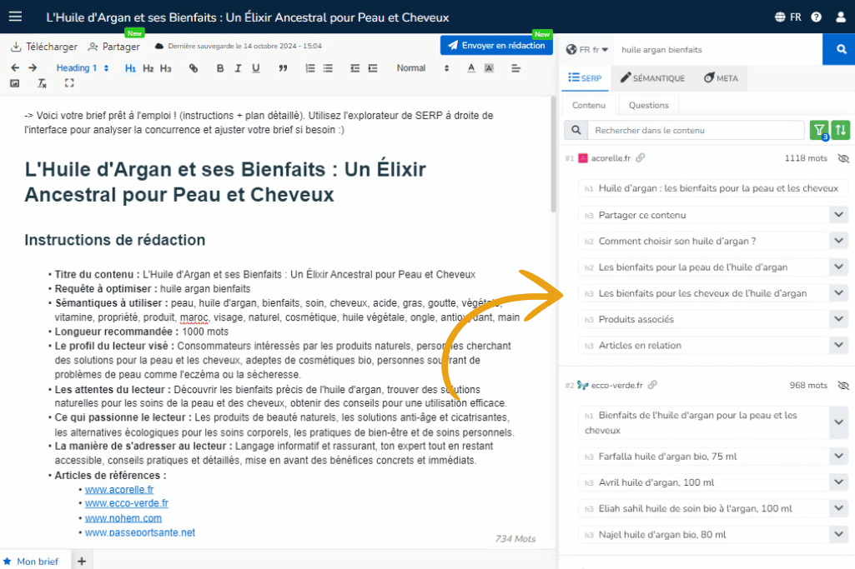This screenshot has width=855, height=569.
Task: Expand the Produits associés row
Action: tap(838, 319)
